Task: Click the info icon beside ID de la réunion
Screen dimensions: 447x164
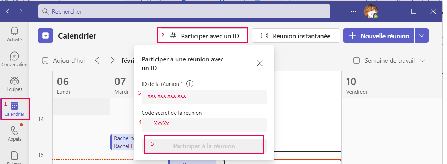Action: (x=190, y=84)
